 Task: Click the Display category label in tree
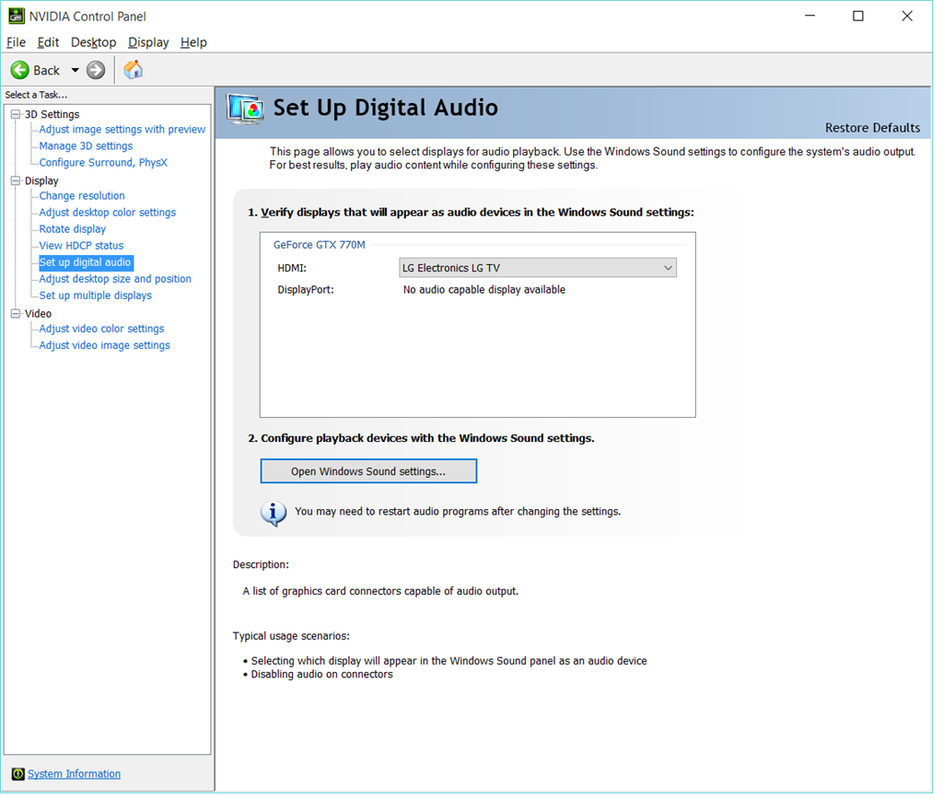[41, 182]
